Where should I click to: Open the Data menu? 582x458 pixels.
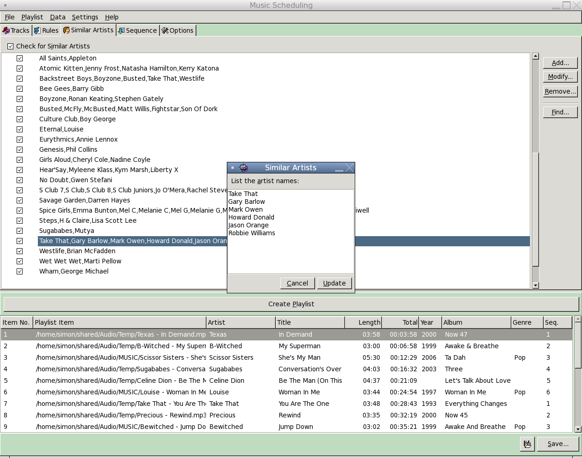coord(58,17)
